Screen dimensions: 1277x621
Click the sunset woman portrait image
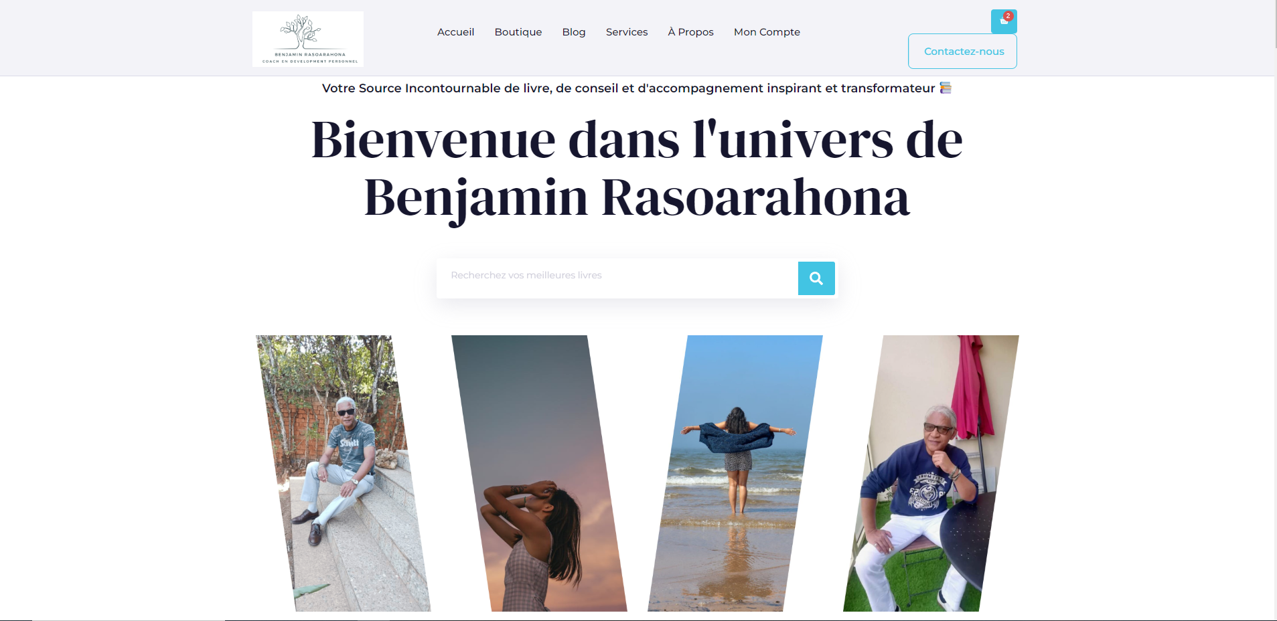540,473
